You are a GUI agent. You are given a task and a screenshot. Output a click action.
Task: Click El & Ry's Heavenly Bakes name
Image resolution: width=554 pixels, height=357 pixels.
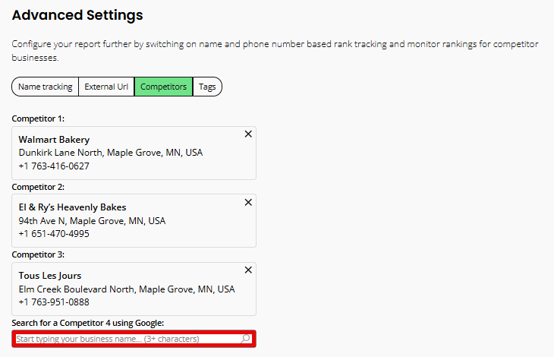click(x=72, y=207)
